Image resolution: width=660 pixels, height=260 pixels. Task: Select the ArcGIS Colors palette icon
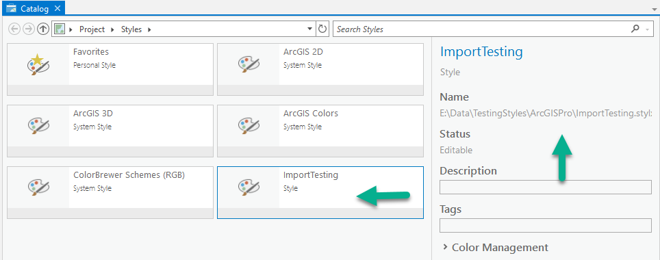click(x=249, y=126)
